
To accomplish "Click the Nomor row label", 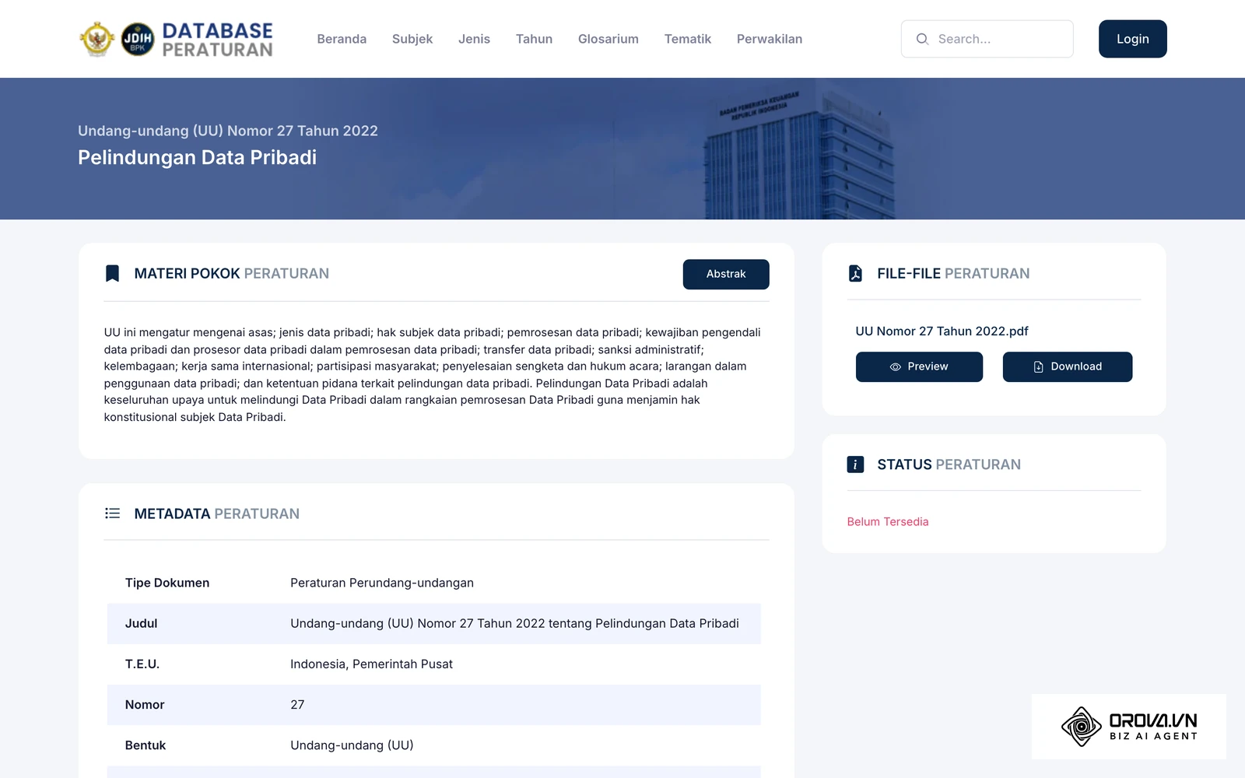I will (x=145, y=705).
